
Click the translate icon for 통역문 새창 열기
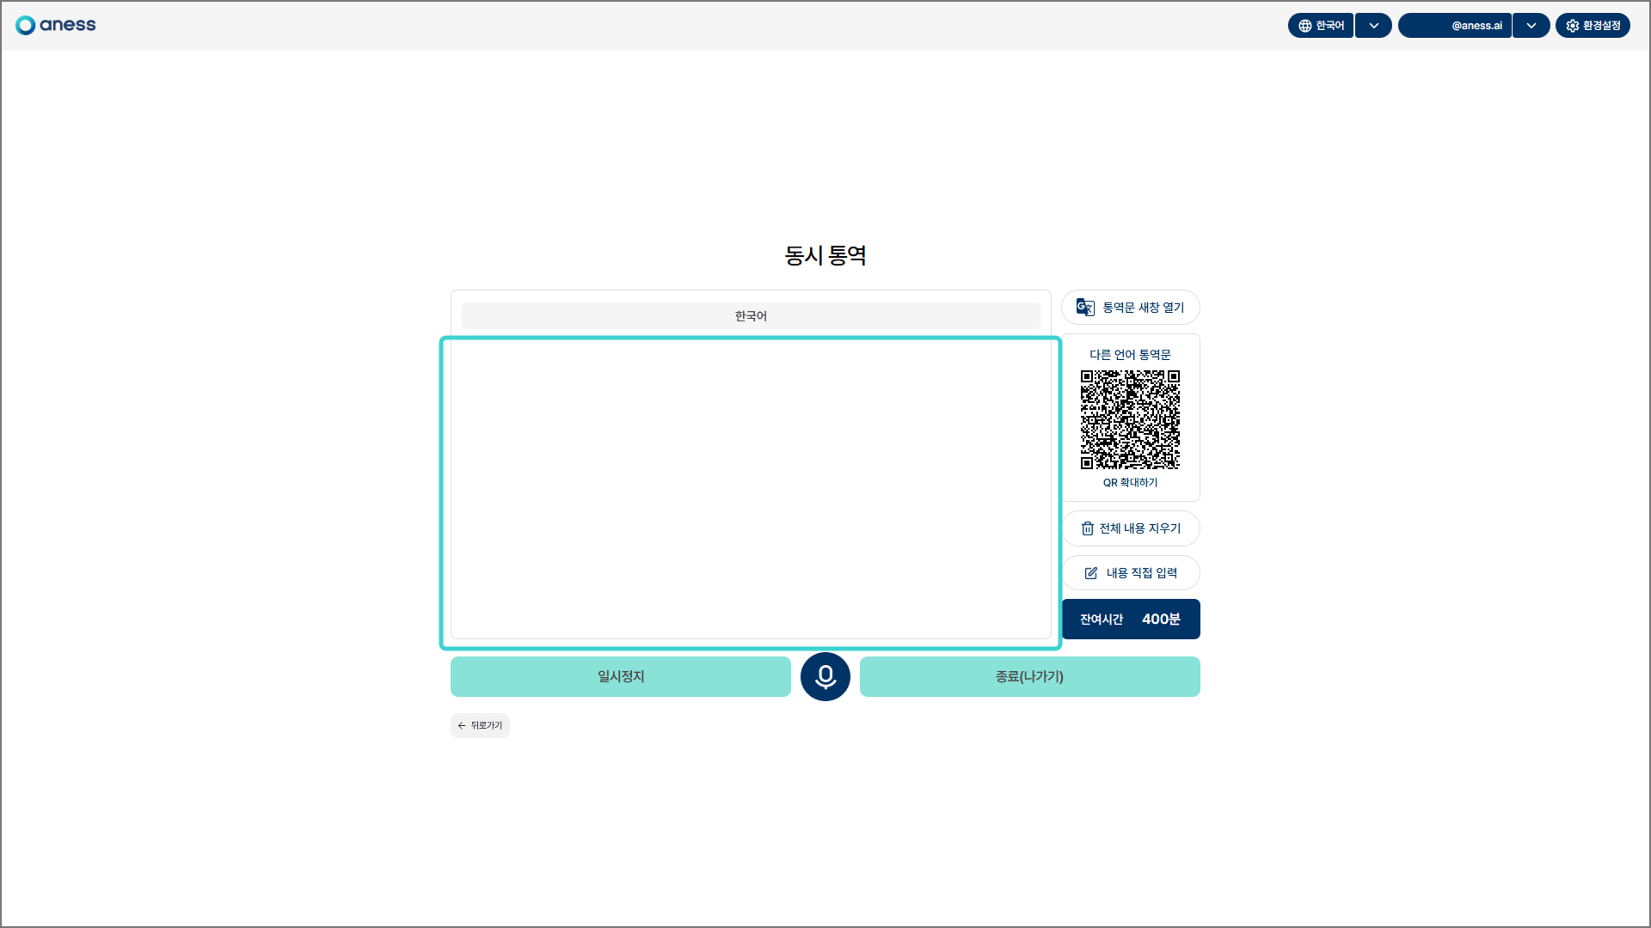[x=1085, y=308]
